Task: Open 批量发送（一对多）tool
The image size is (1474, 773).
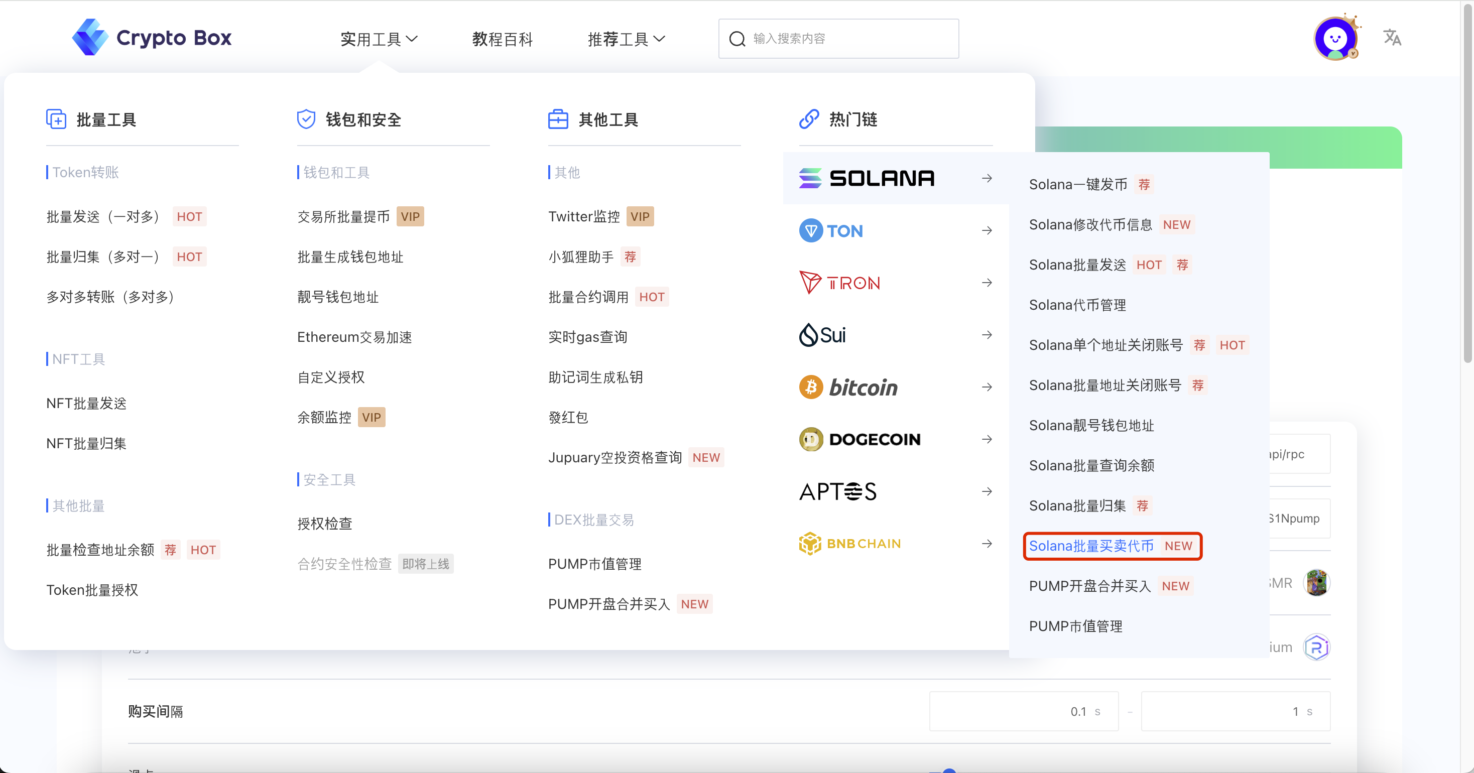Action: (x=103, y=216)
